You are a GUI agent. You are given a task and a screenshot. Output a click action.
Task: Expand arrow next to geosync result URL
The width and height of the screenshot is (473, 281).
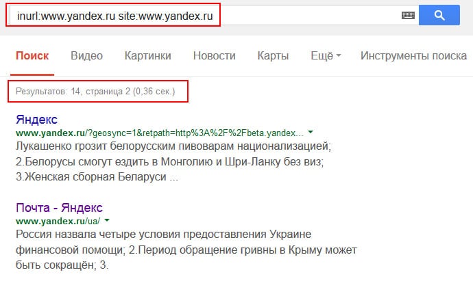(x=311, y=132)
